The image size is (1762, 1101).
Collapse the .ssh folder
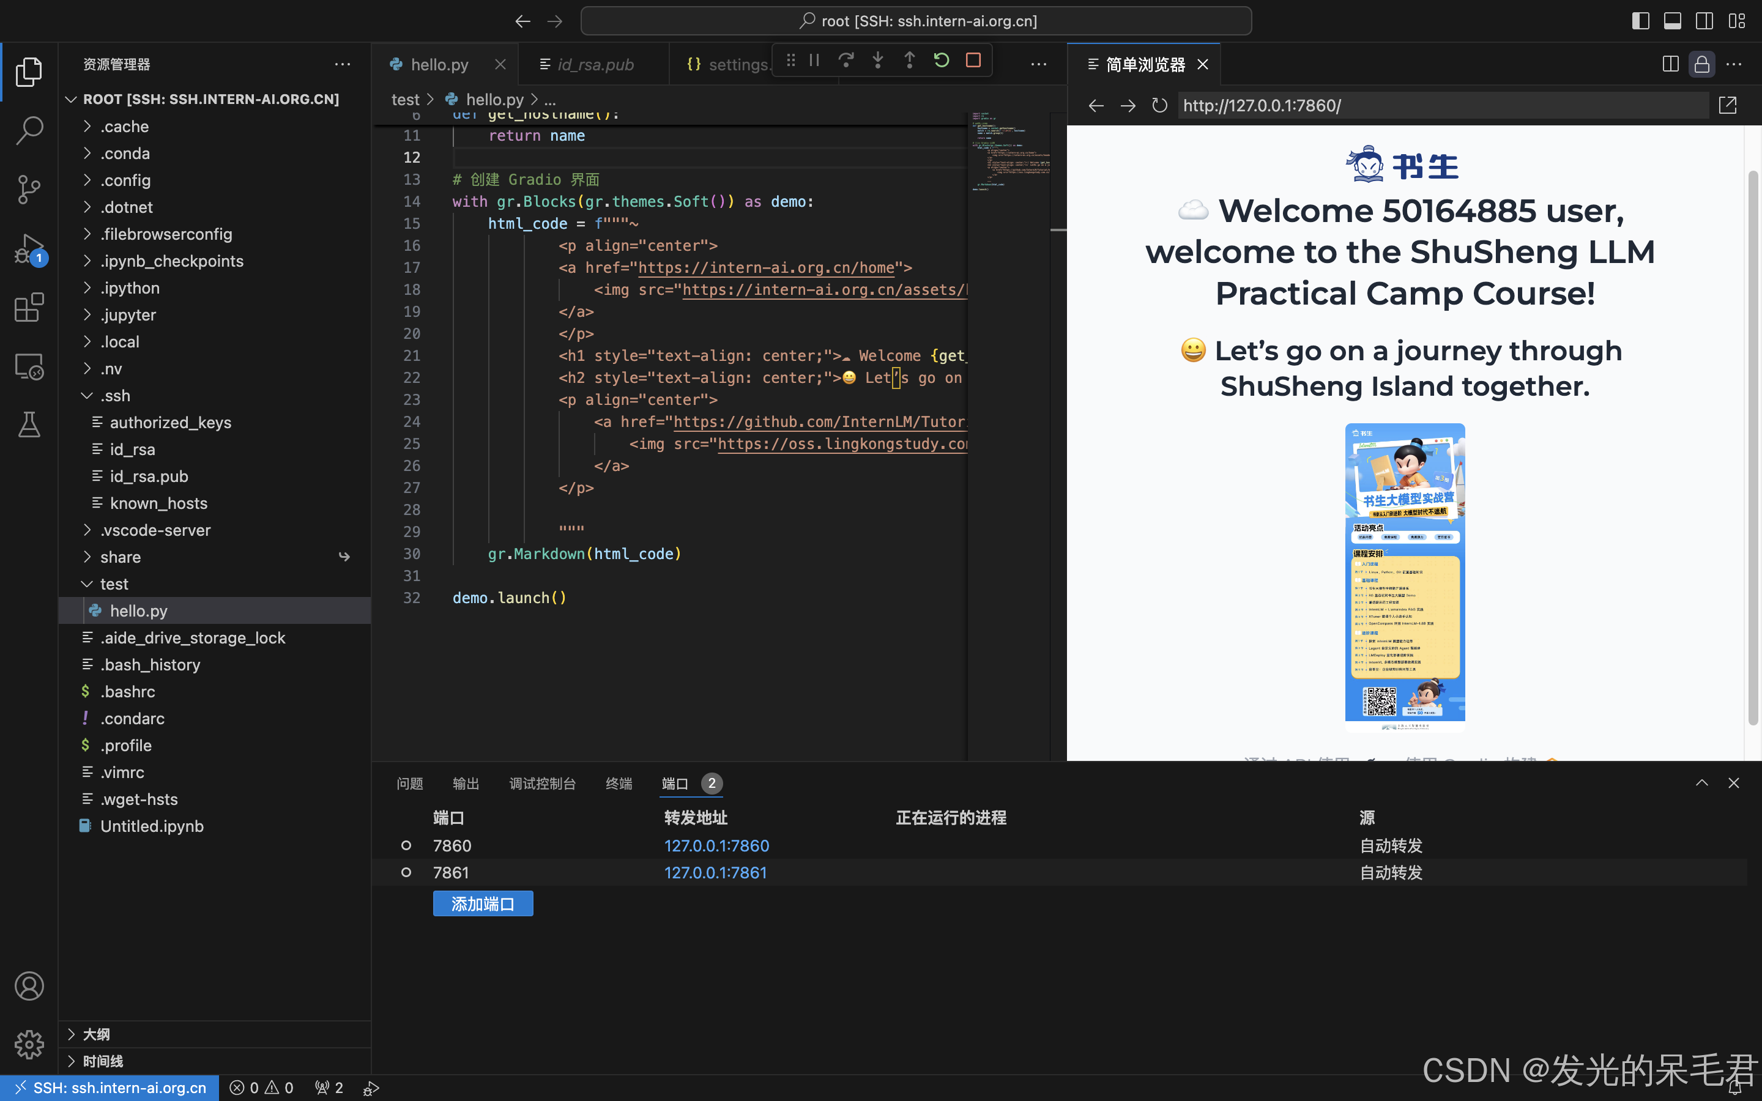tap(115, 395)
